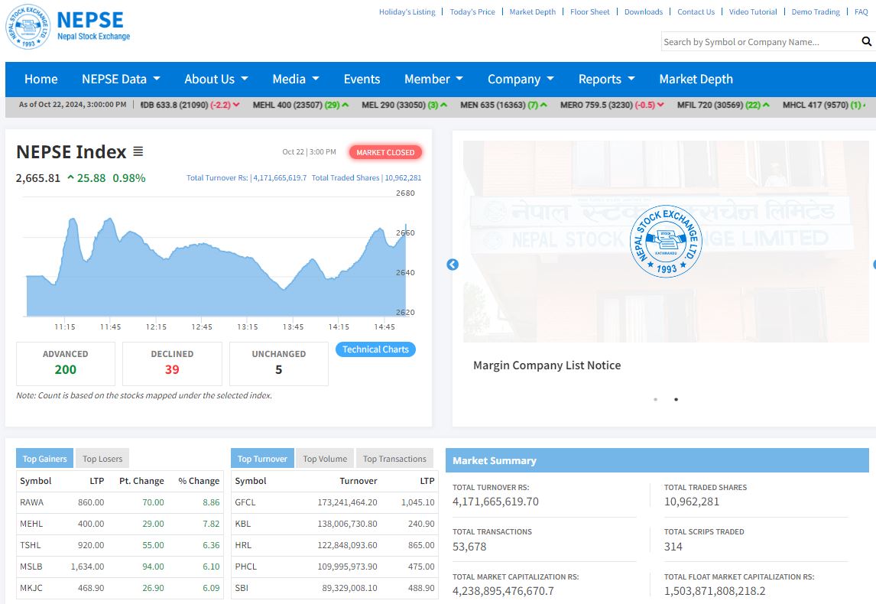This screenshot has width=876, height=604.
Task: Click MEL 290 ticker entry
Action: 404,105
